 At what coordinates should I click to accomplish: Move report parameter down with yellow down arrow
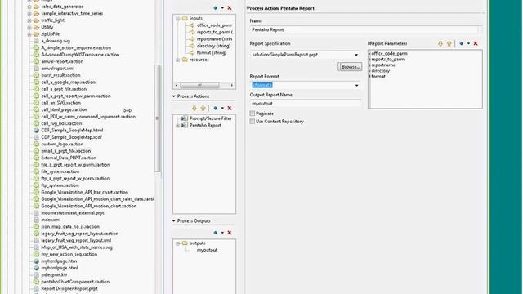440,43
